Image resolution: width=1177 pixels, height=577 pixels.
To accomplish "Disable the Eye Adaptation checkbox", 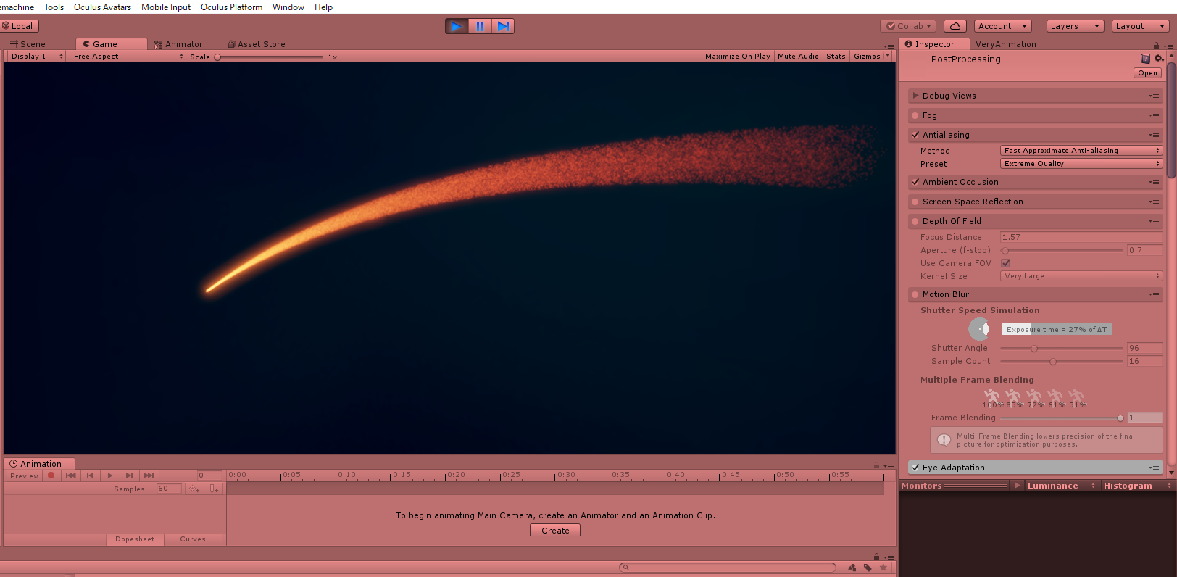I will tap(915, 468).
